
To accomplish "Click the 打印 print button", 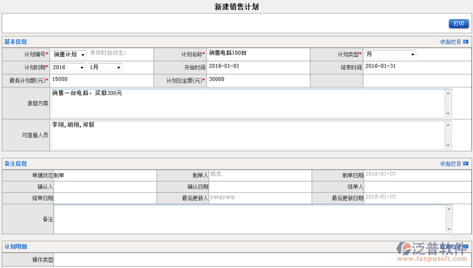I will tap(458, 24).
